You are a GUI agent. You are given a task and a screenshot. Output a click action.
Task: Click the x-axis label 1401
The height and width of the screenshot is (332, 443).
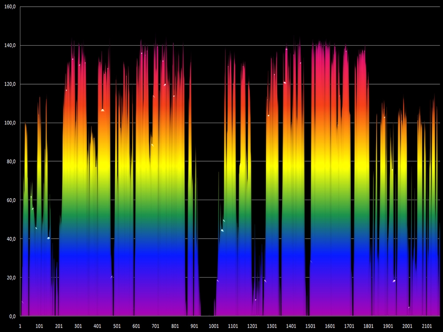click(291, 326)
